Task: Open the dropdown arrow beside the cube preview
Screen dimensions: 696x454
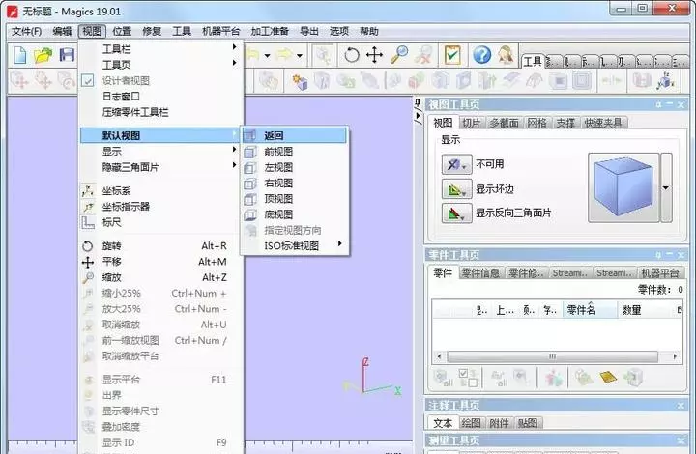Action: (666, 187)
